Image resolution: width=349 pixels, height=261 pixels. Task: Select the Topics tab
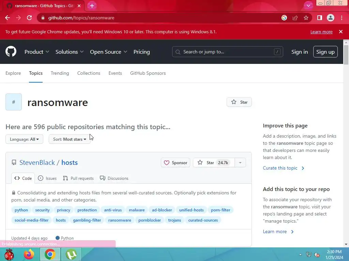[35, 73]
